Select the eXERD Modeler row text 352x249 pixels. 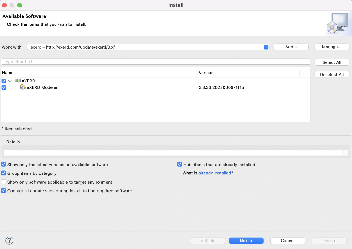pyautogui.click(x=42, y=87)
